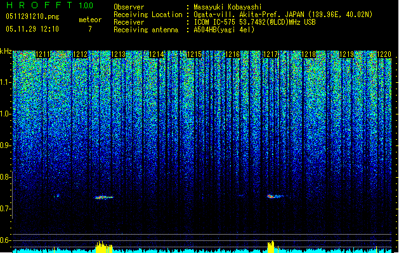The image size is (399, 253).
Task: Click the 'Observer' field label
Action: 129,7
